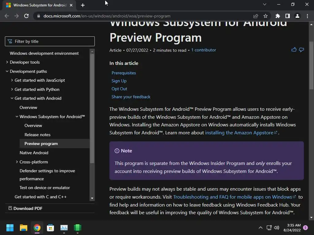
Task: Click the thumbs down feedback icon
Action: click(x=301, y=50)
